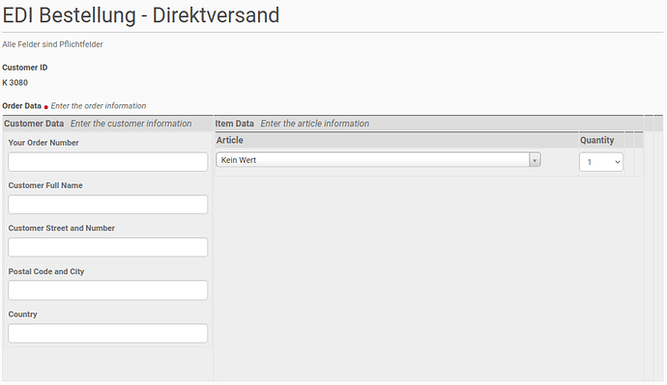Click the Customer Full Name label
Image resolution: width=667 pixels, height=385 pixels.
[45, 185]
